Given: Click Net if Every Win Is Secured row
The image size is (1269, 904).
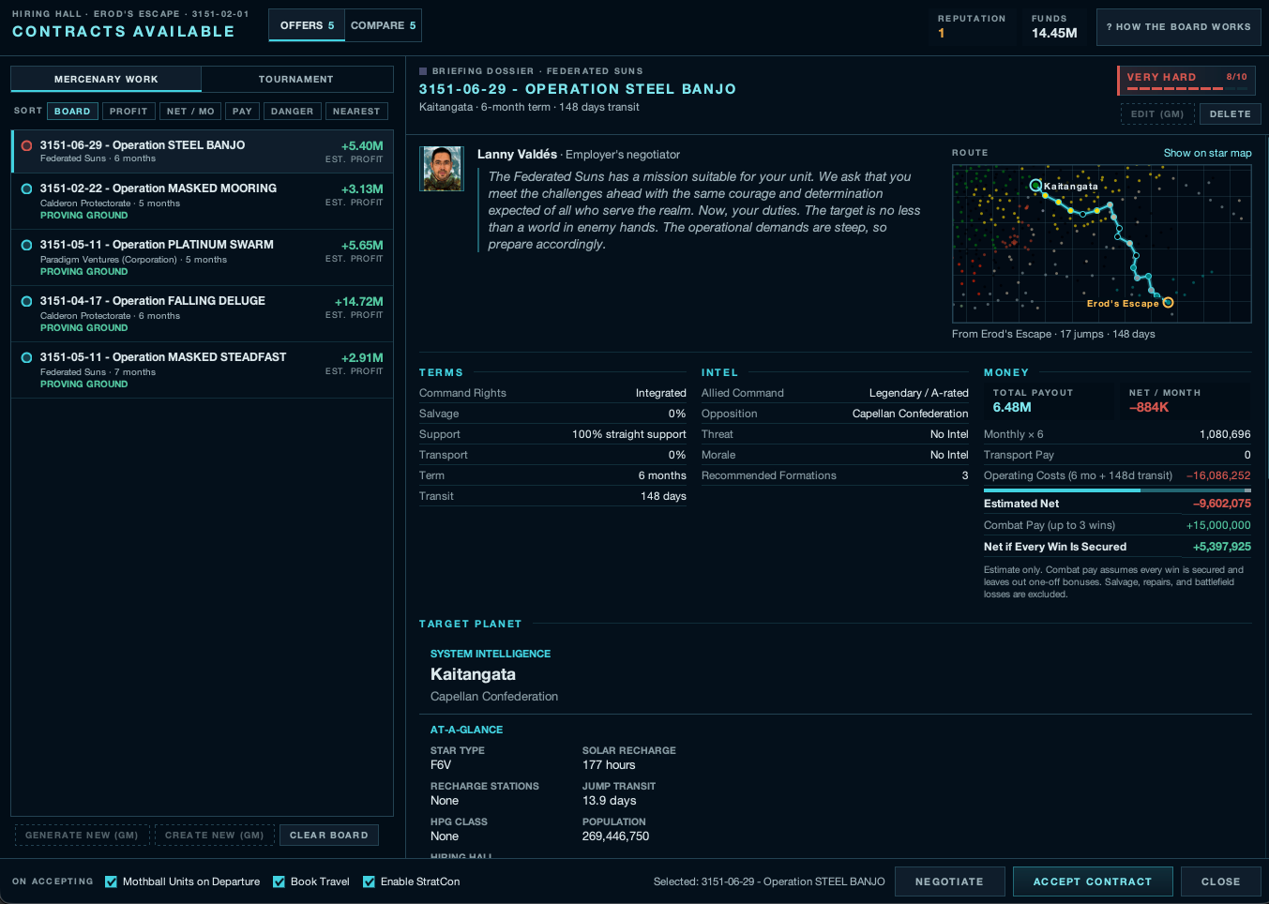Looking at the screenshot, I should [x=1117, y=547].
